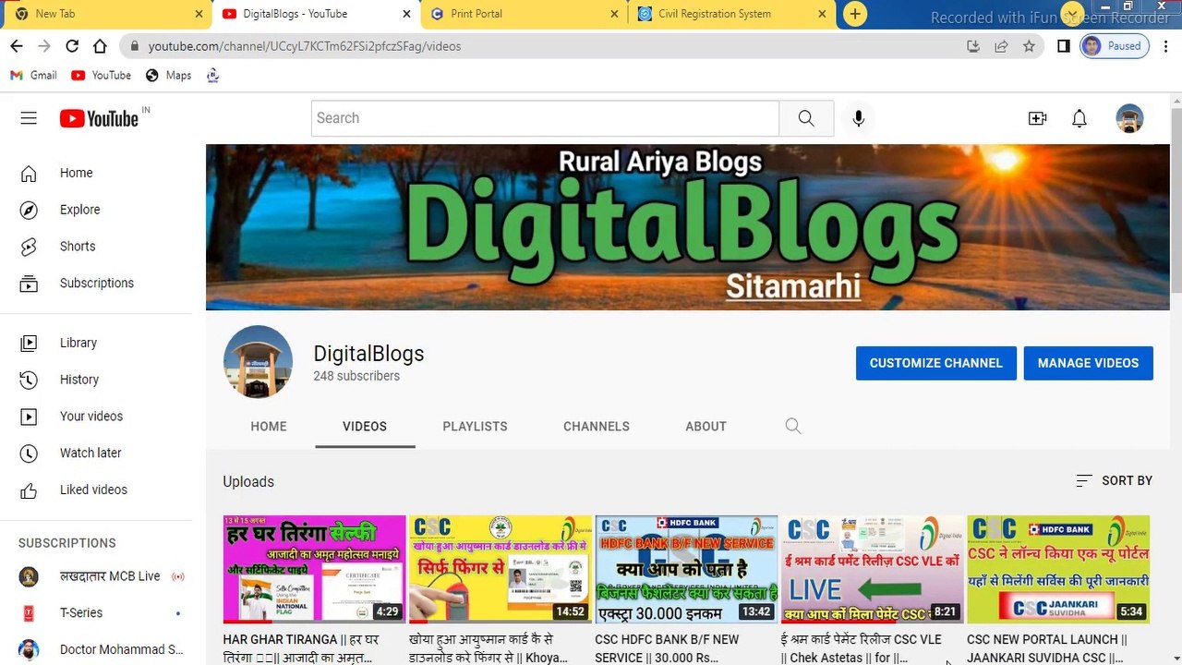Open the YouTube hamburger guide menu
The image size is (1182, 665).
point(29,118)
